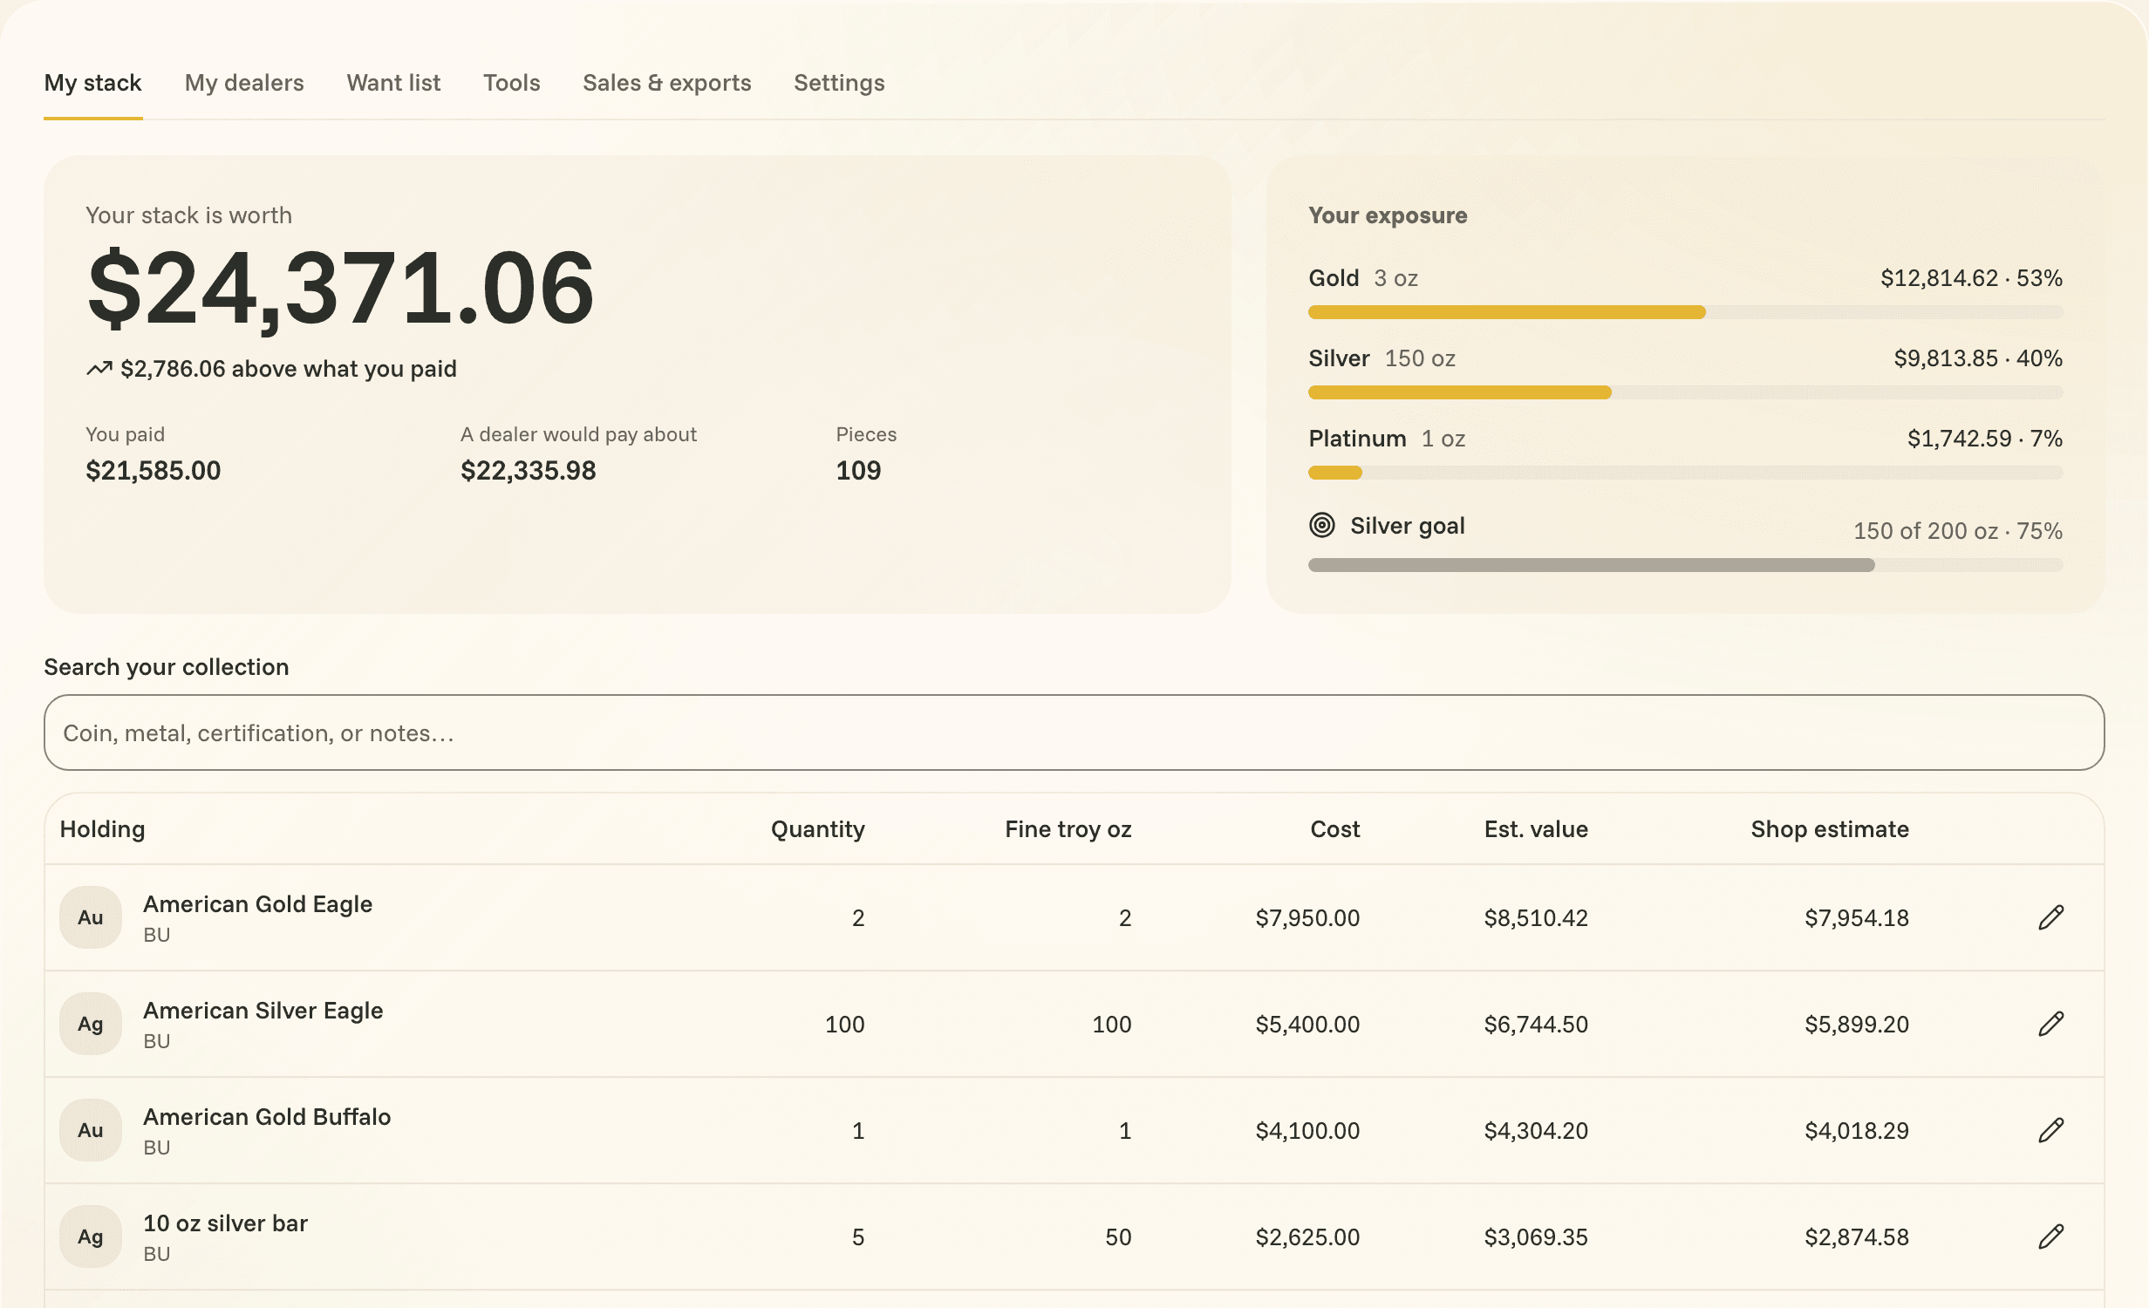Click the Platinum value $1,742.59 · 7%
2149x1308 pixels.
click(1985, 439)
